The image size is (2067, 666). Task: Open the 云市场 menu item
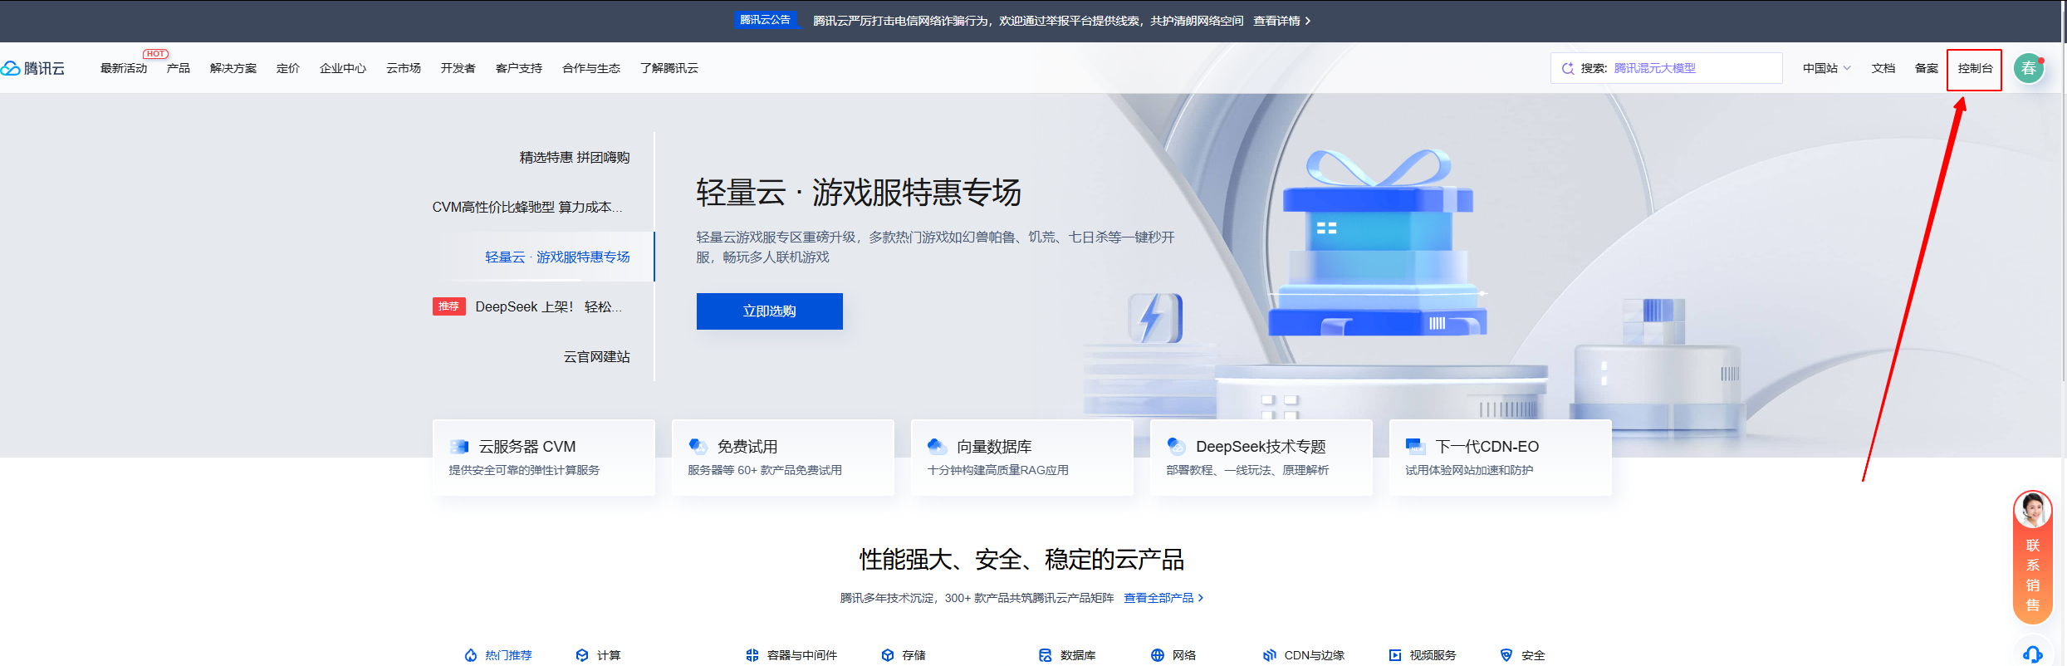click(404, 68)
